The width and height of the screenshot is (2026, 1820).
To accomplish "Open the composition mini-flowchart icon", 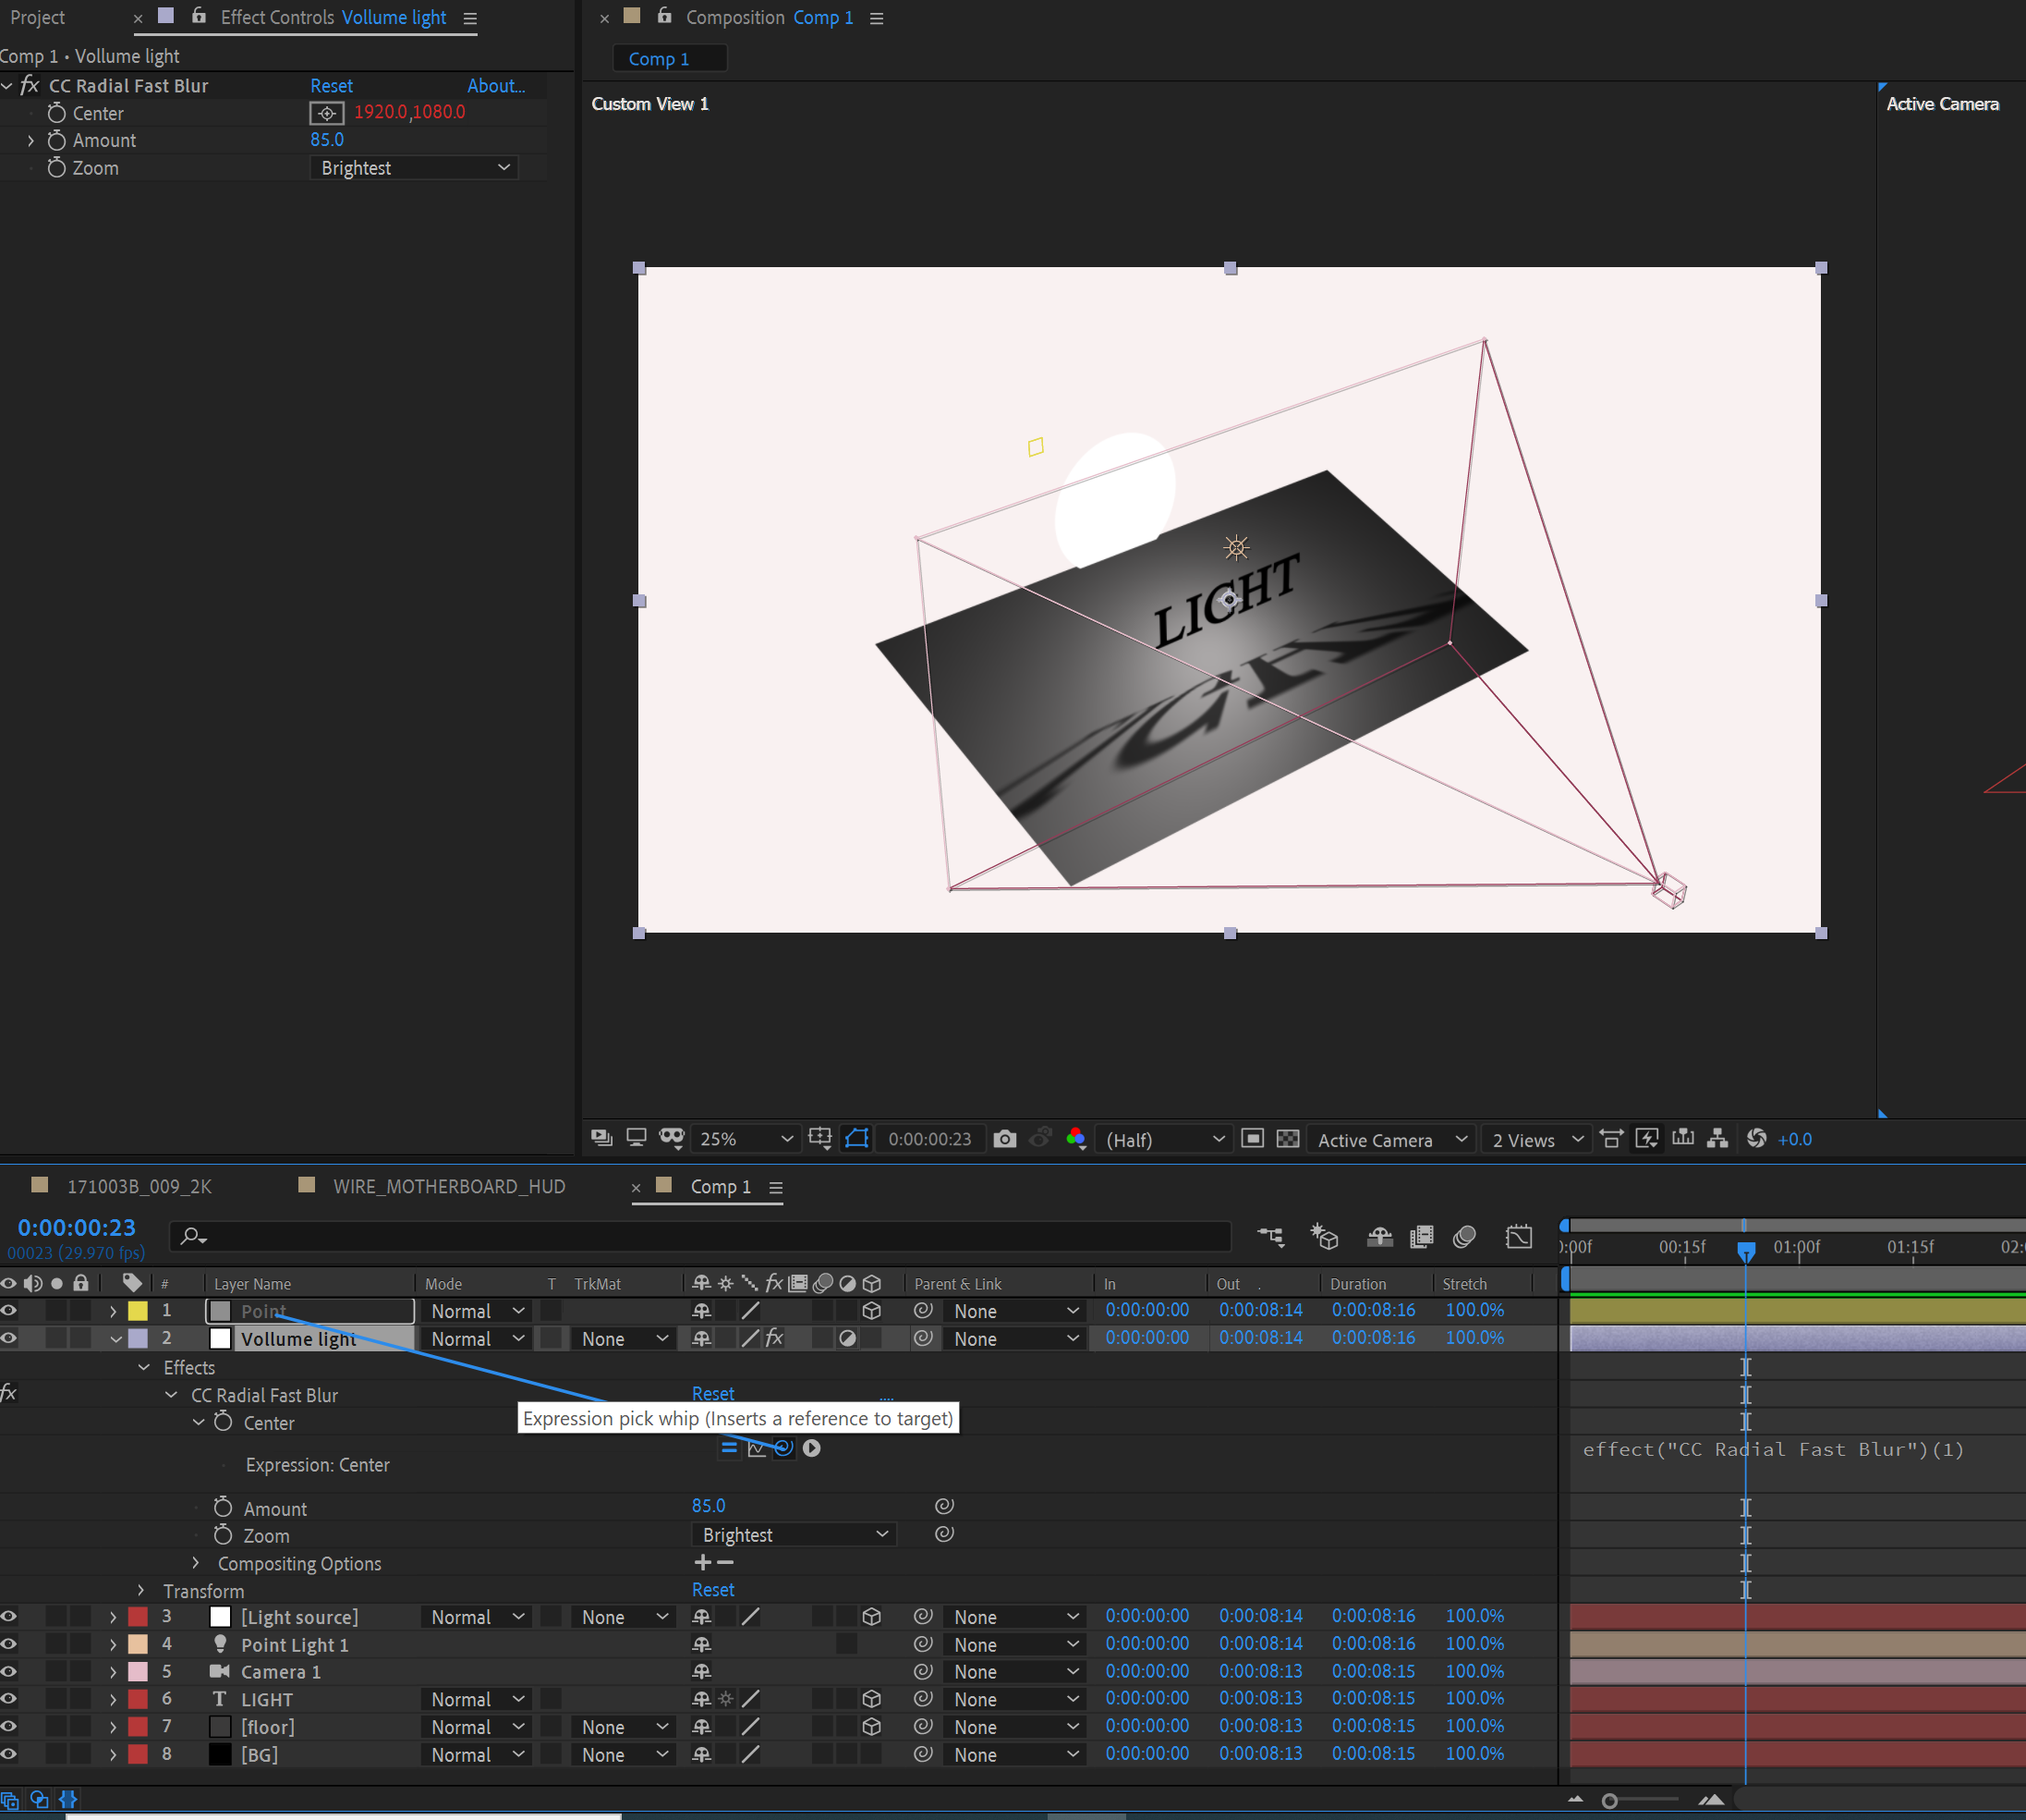I will [x=1269, y=1237].
